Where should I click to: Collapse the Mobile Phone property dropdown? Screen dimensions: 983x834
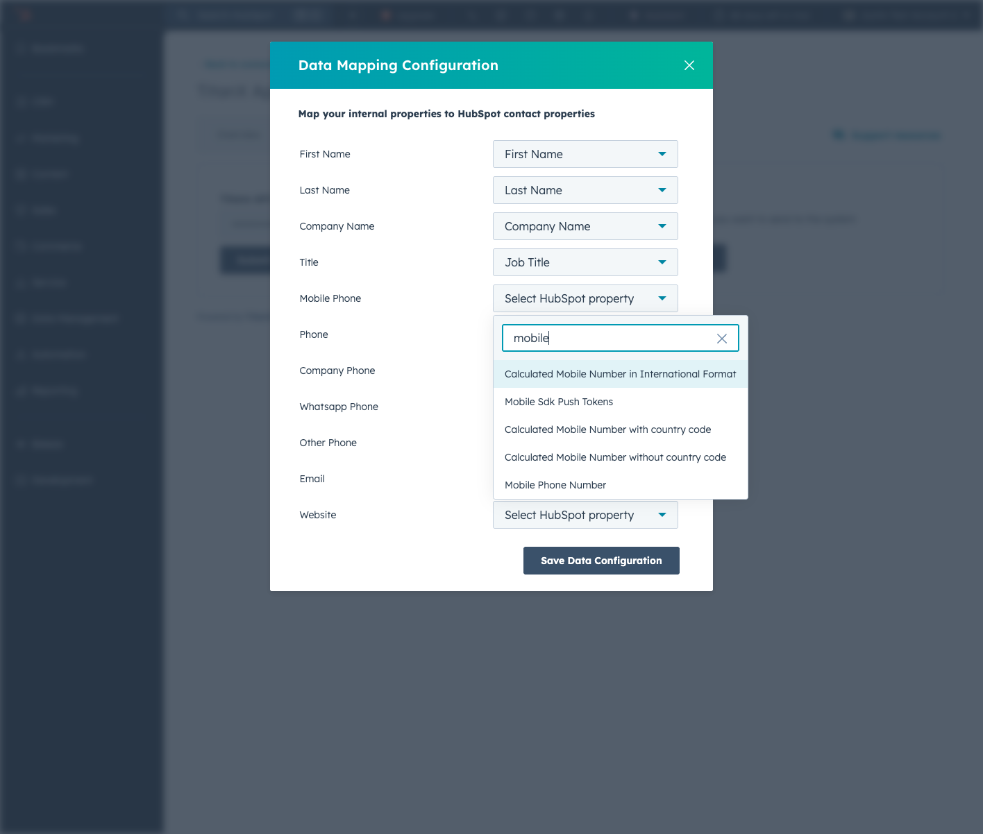pos(585,298)
